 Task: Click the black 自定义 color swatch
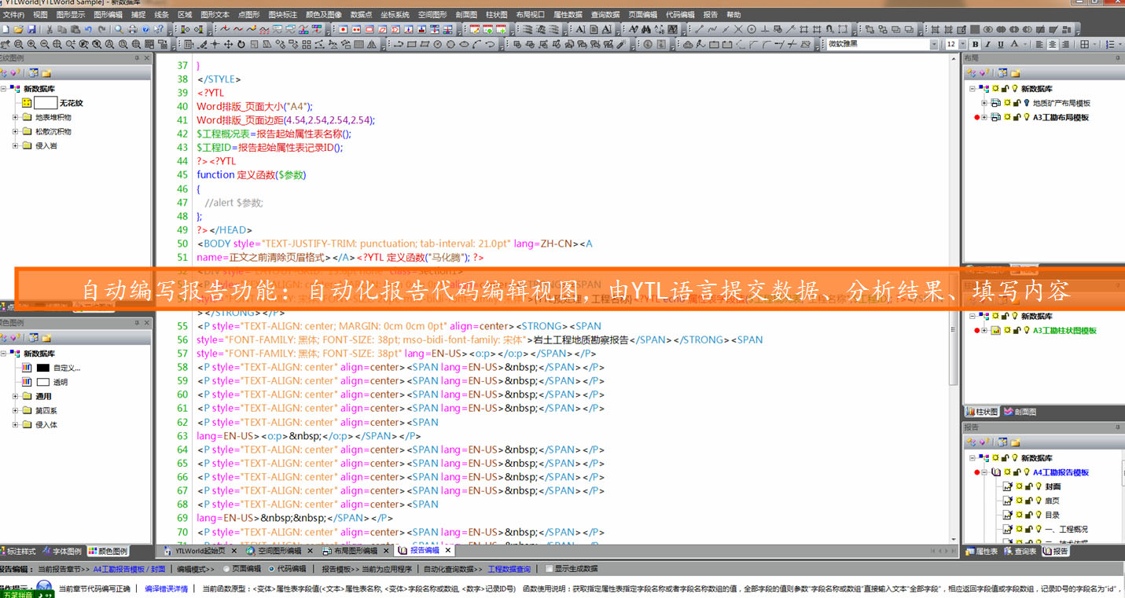click(42, 368)
